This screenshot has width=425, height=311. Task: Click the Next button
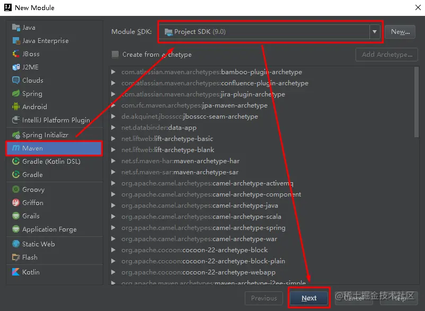coord(309,298)
